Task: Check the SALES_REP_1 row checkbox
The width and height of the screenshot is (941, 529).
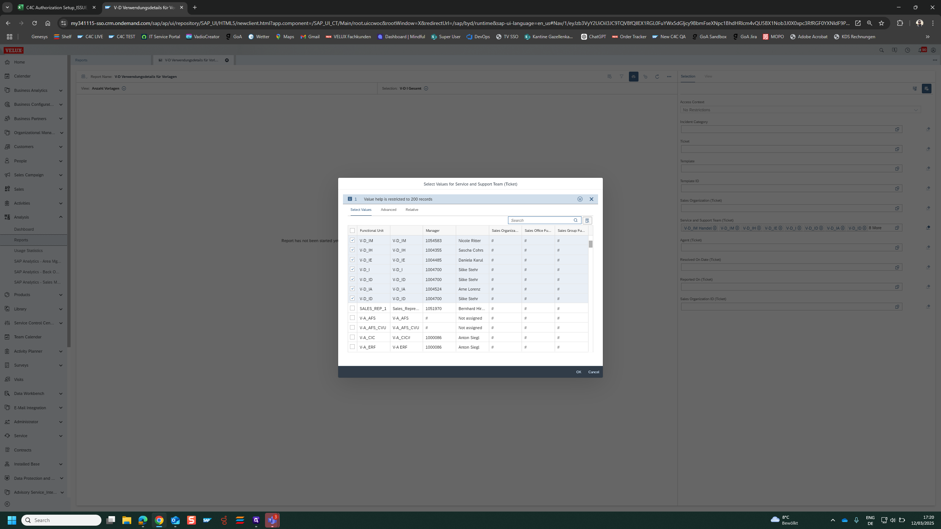Action: tap(352, 308)
